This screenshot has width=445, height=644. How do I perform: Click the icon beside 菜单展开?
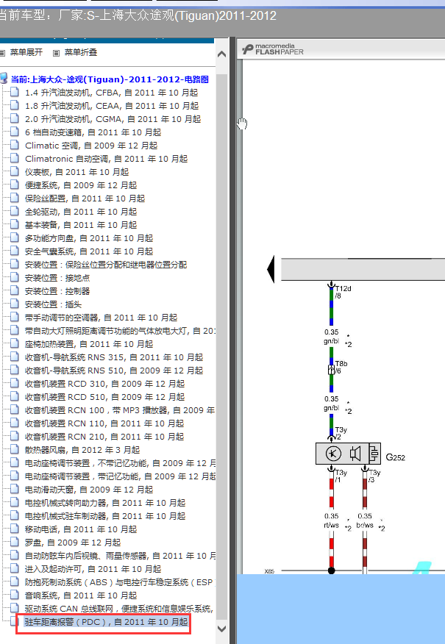pyautogui.click(x=3, y=53)
